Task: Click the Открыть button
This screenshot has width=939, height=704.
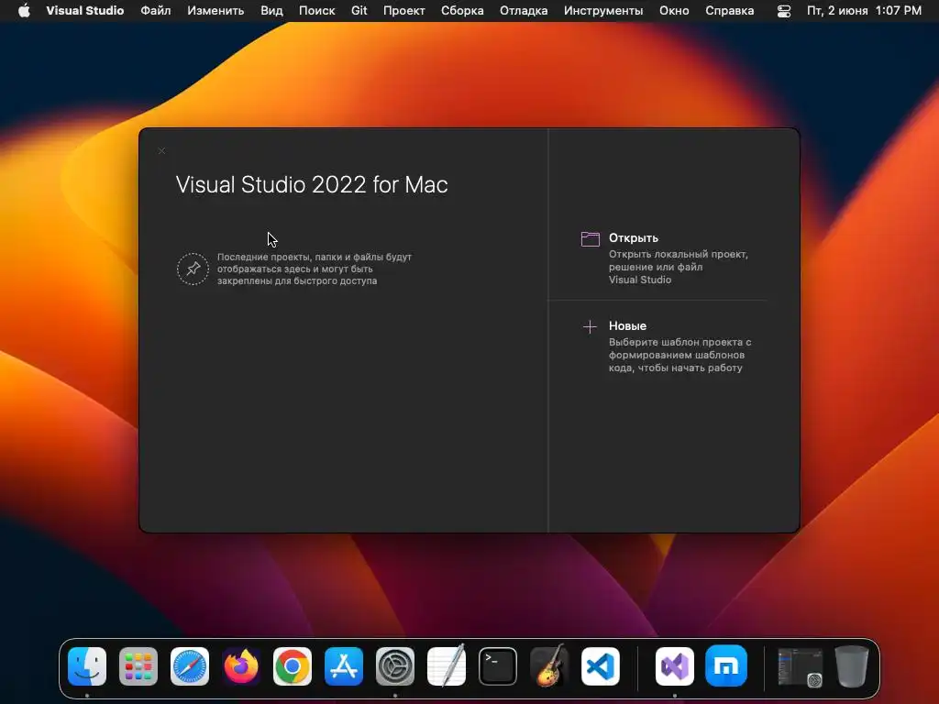Action: (634, 237)
